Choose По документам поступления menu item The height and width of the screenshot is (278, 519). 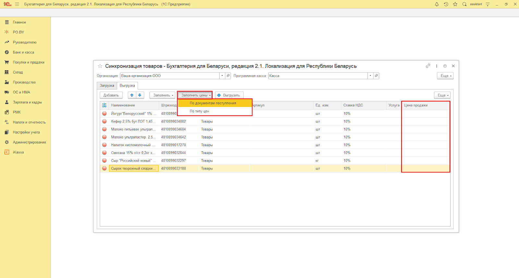coord(215,103)
